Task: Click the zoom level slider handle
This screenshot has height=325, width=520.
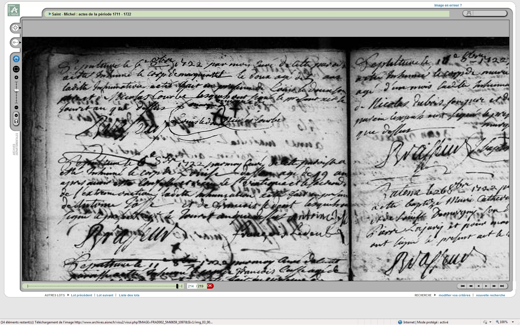Action: (17, 90)
